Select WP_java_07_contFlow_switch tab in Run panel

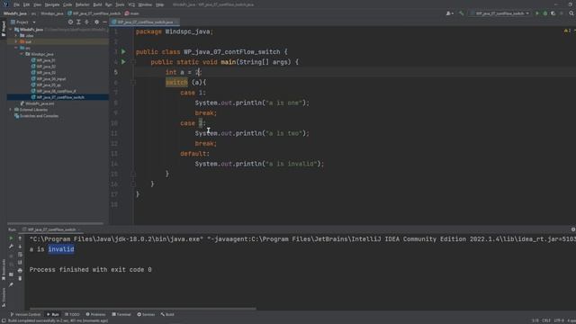[x=51, y=229]
